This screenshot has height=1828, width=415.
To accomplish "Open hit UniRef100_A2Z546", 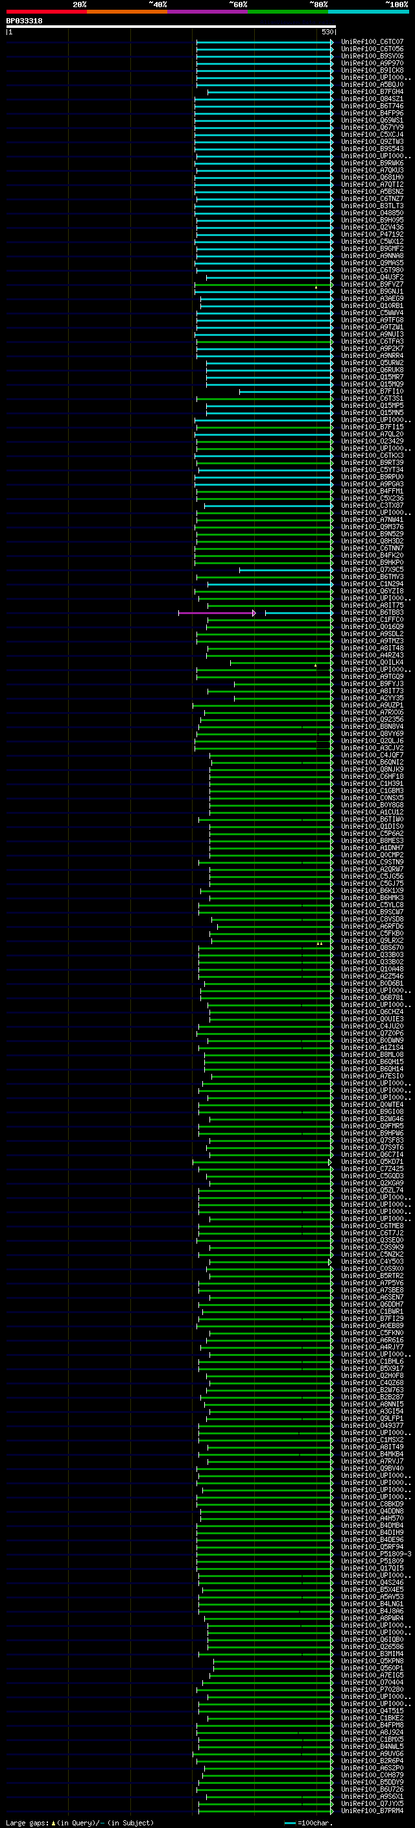I will 372,976.
